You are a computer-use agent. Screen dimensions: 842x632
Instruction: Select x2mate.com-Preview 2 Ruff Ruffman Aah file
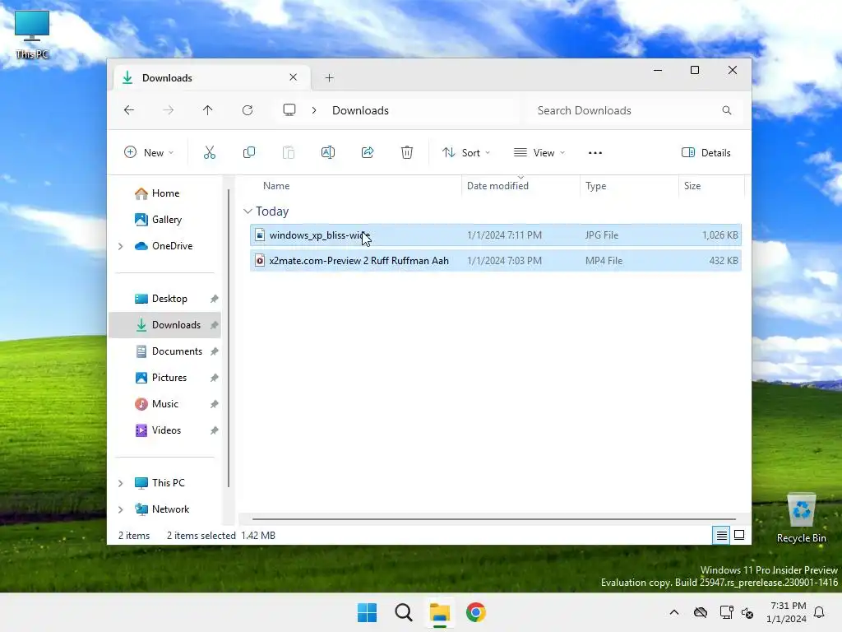(x=496, y=261)
